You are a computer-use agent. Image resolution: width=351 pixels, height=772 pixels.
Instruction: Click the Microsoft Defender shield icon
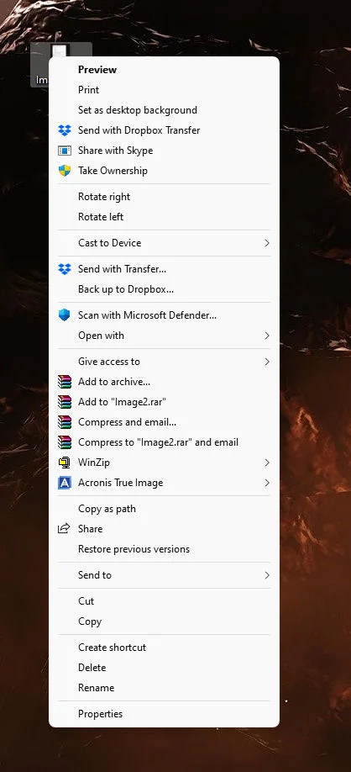(x=65, y=315)
